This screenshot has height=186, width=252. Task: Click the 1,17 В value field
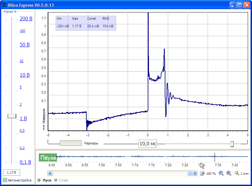coord(12,173)
